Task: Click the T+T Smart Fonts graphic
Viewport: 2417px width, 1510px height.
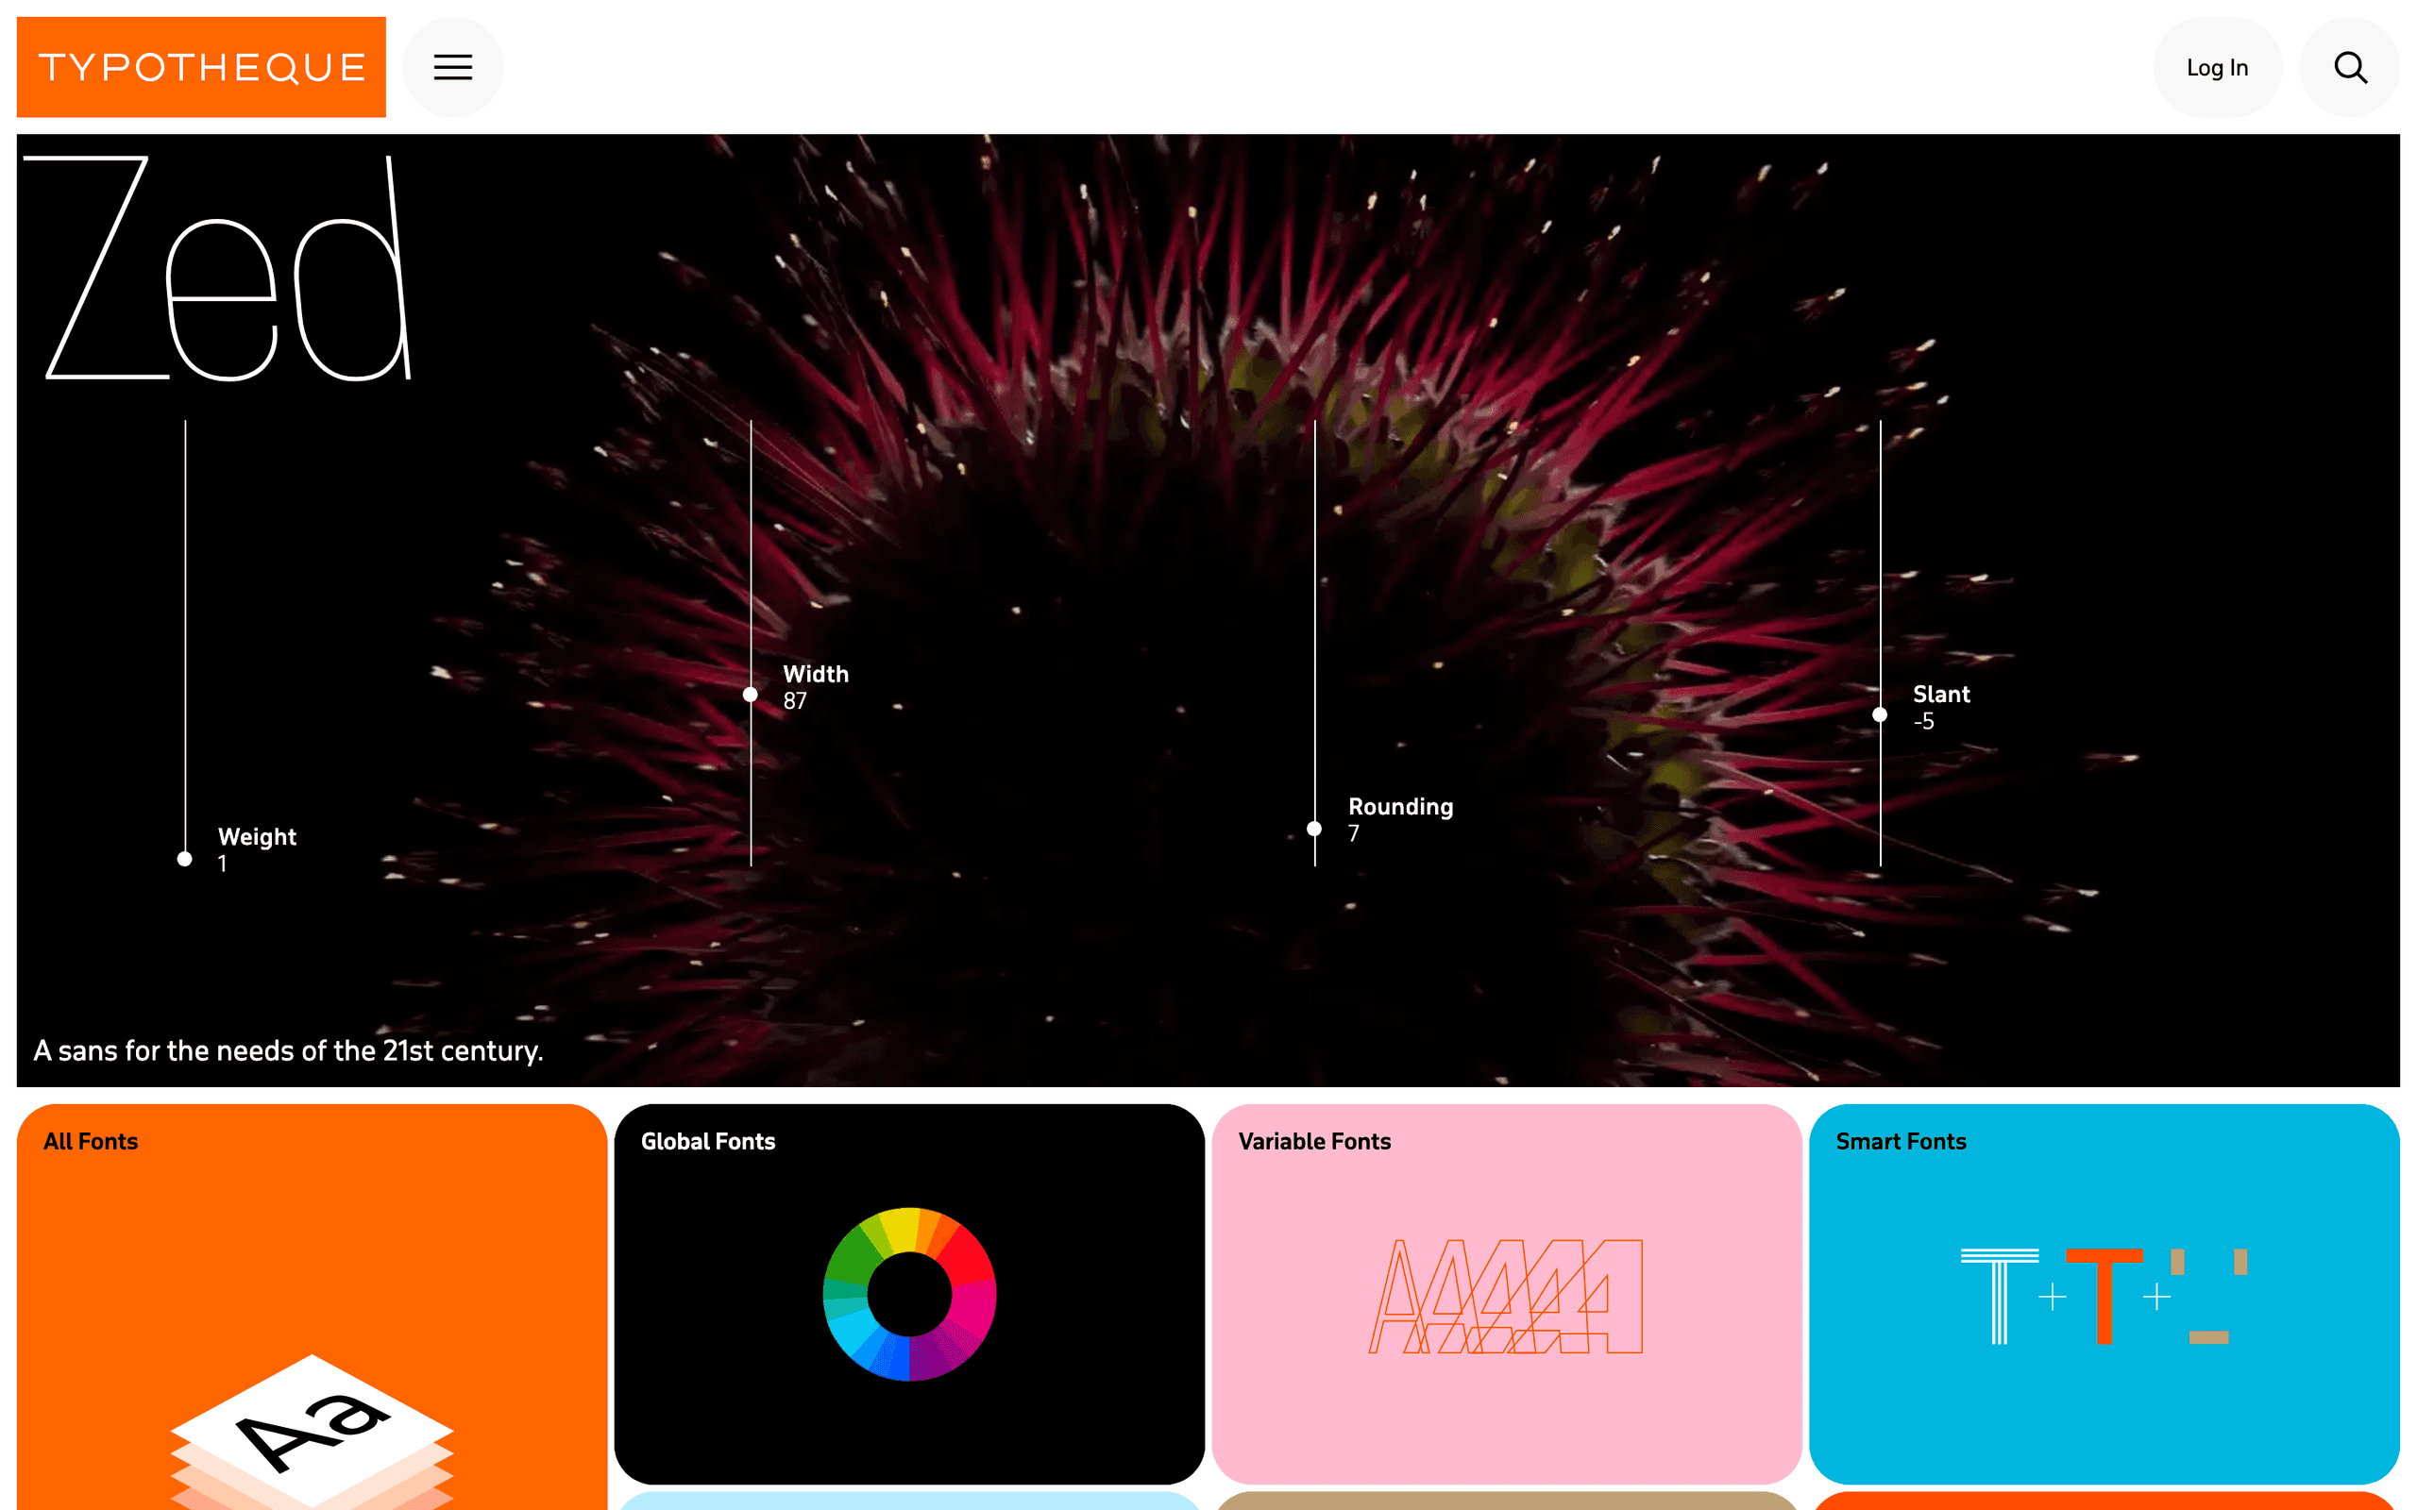Action: pyautogui.click(x=2104, y=1295)
